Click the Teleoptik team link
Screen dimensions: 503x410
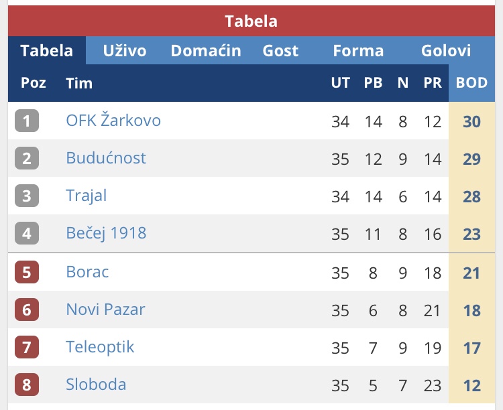(100, 347)
